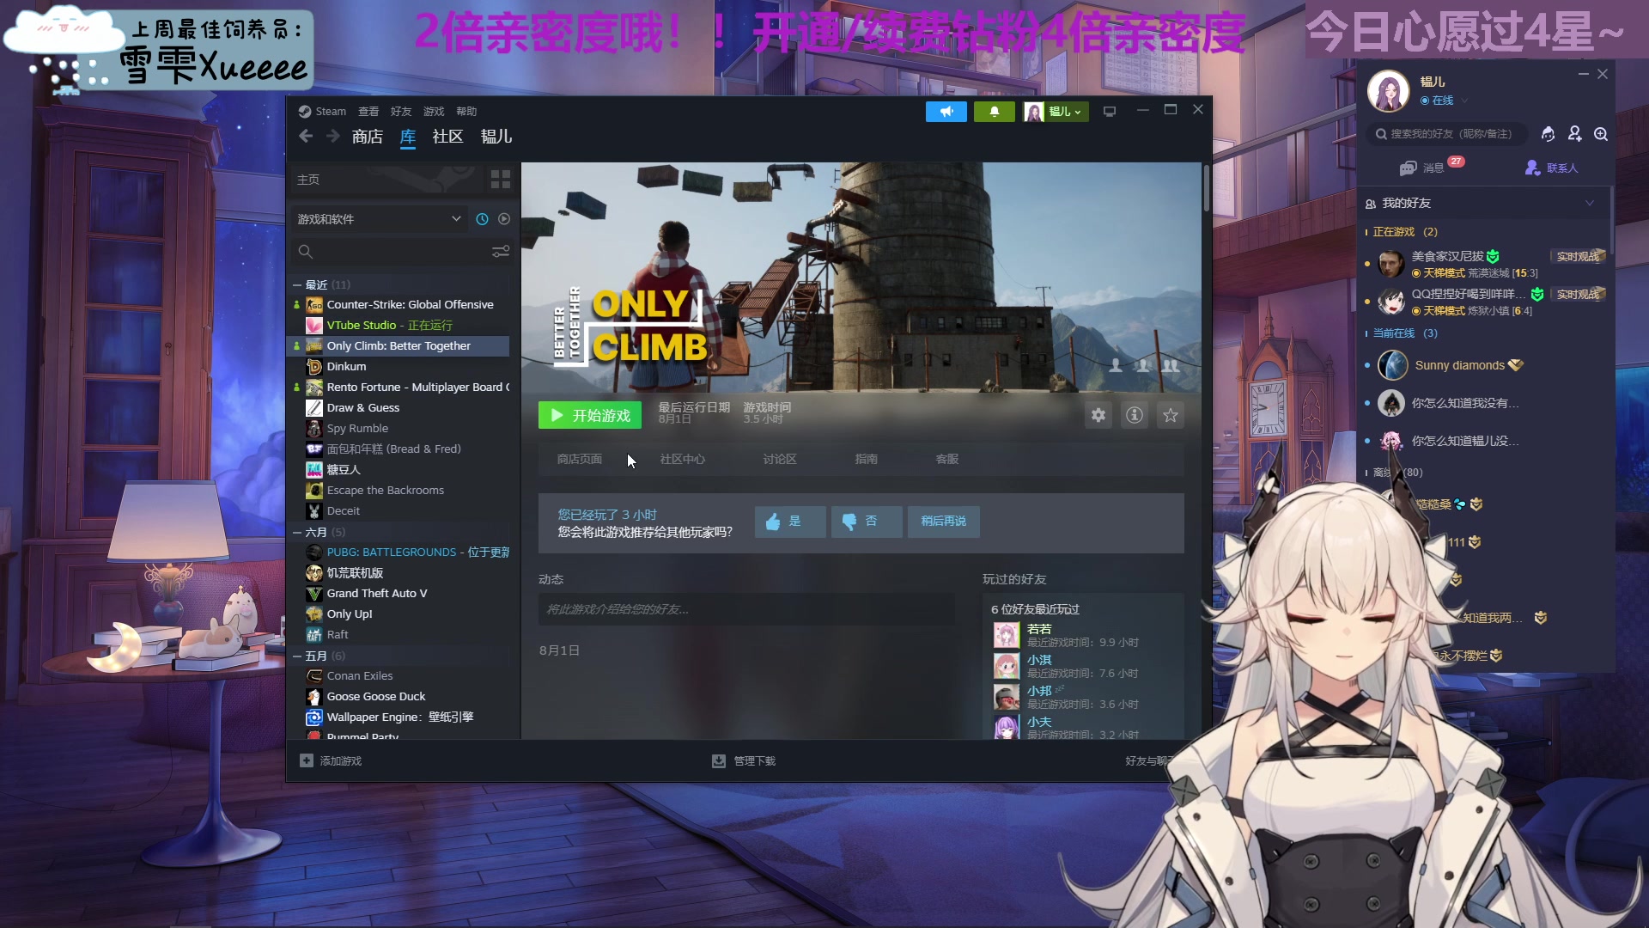Screen dimensions: 1649x928
Task: Go back with the left arrow
Action: (x=306, y=136)
